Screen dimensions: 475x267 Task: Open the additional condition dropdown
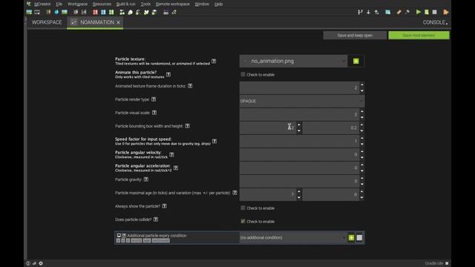click(x=293, y=237)
